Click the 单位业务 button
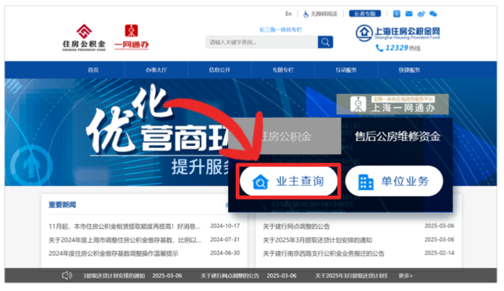 coord(394,182)
